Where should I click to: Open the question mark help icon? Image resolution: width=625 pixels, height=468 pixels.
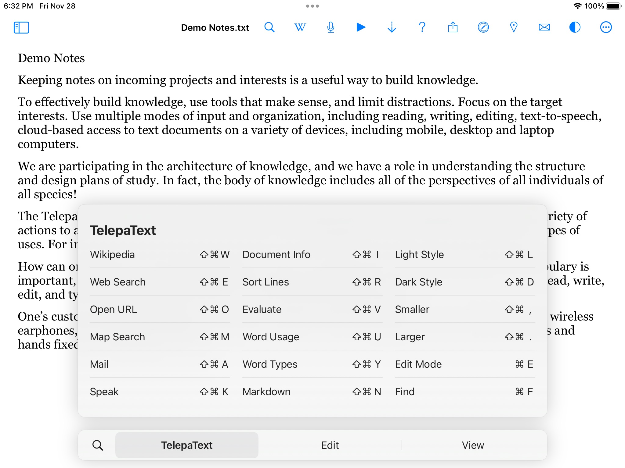(422, 27)
